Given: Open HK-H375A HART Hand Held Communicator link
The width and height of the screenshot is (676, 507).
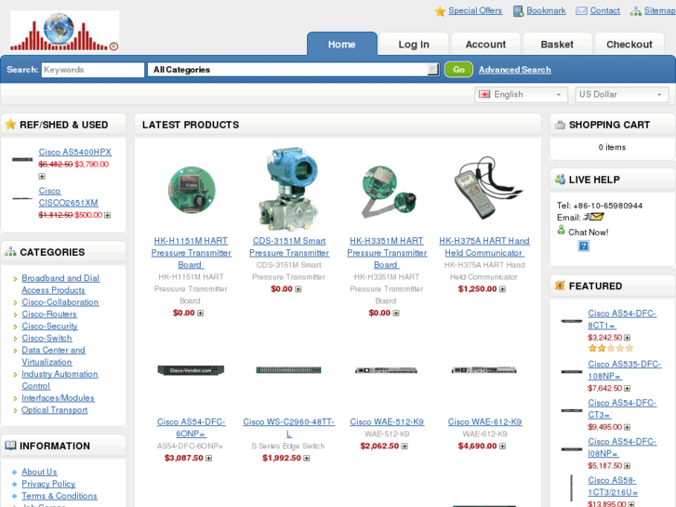Looking at the screenshot, I should tap(484, 247).
